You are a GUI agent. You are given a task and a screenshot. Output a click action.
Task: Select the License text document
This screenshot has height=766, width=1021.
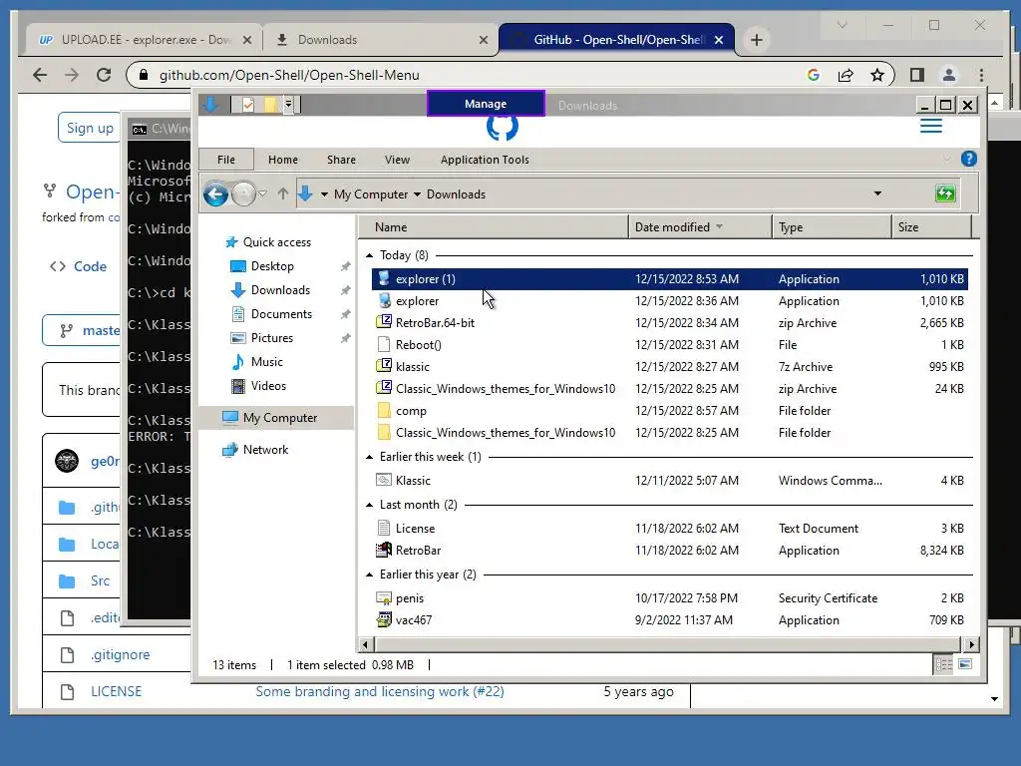[x=669, y=529]
